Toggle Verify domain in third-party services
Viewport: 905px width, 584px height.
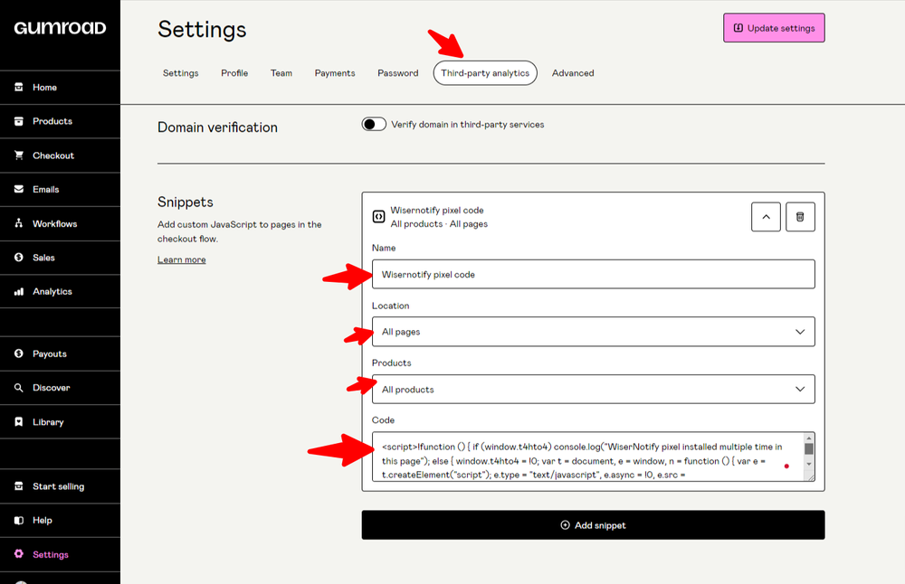[x=374, y=125]
